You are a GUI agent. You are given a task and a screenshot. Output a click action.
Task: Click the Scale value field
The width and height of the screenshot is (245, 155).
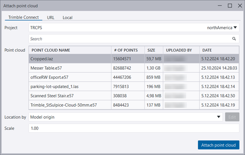(x=134, y=128)
